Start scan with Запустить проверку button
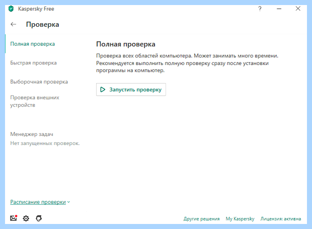Screen dimensions: 312x229 click(x=131, y=90)
